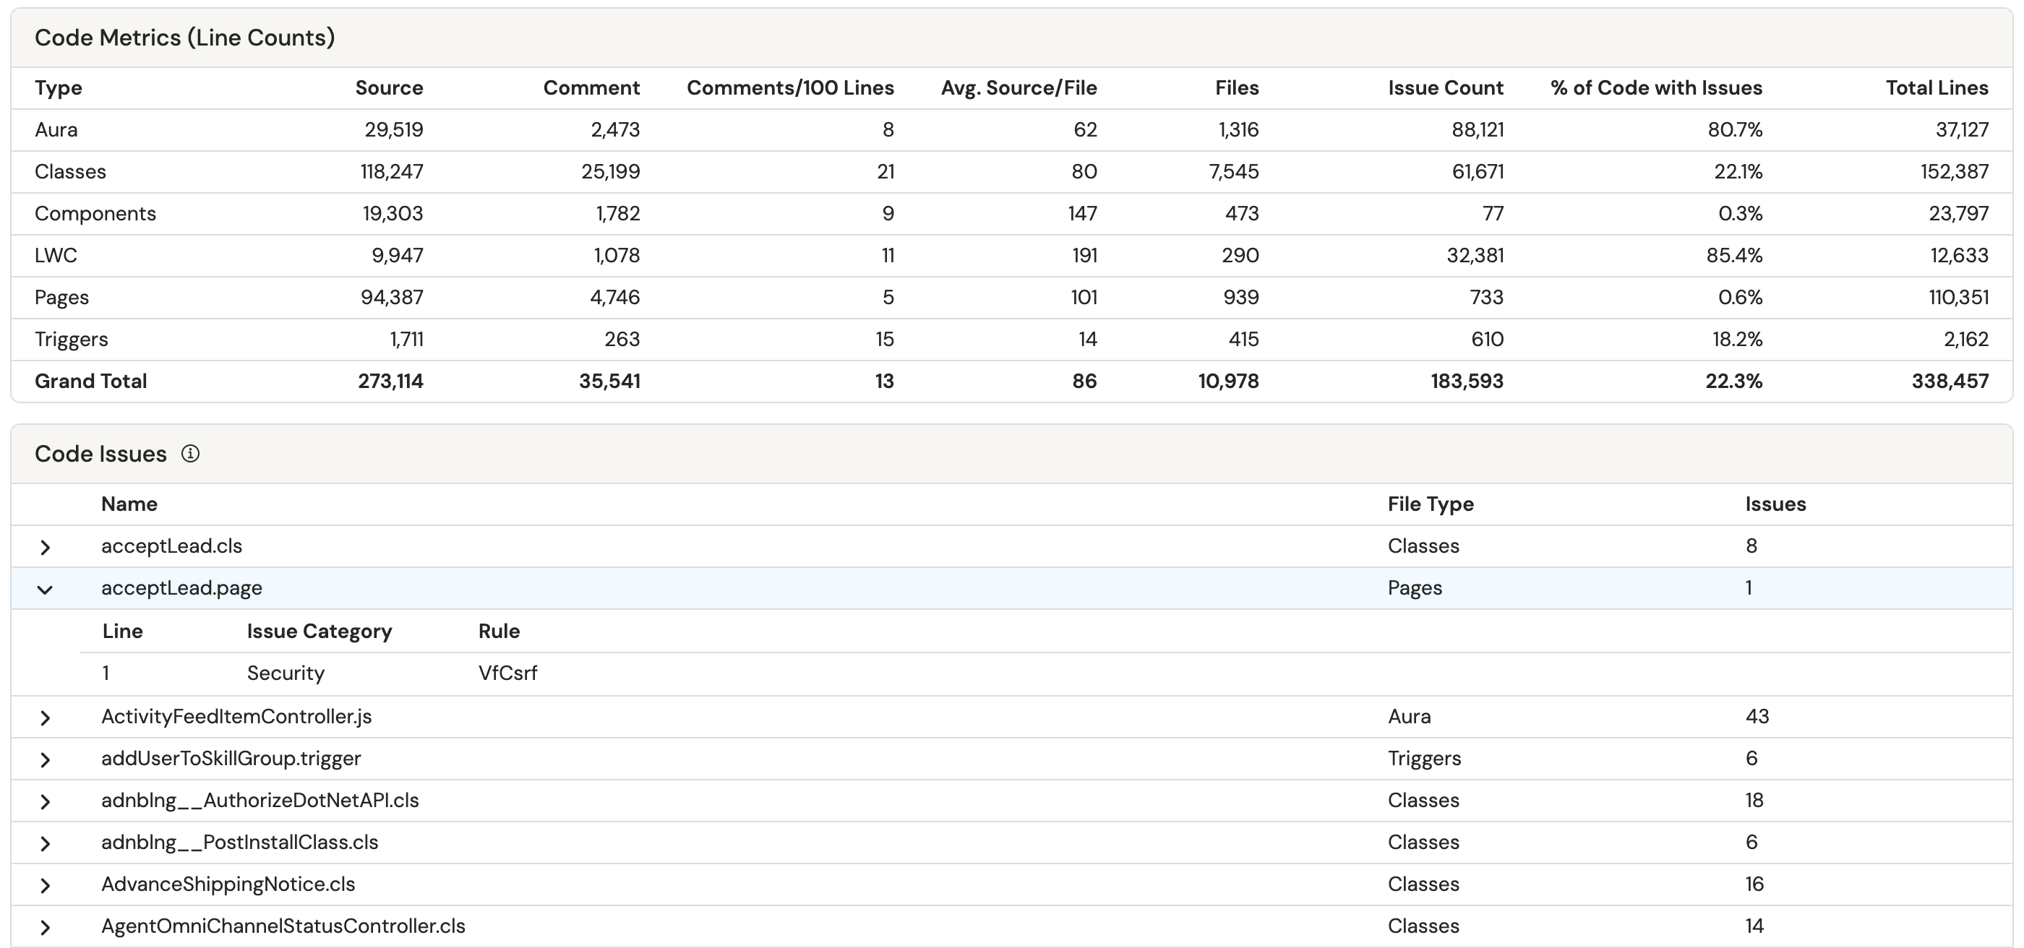Select the VfCsrf rule entry
Image resolution: width=2024 pixels, height=948 pixels.
[507, 673]
